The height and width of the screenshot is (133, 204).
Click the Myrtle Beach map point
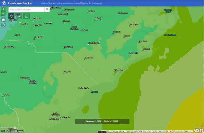(88, 90)
